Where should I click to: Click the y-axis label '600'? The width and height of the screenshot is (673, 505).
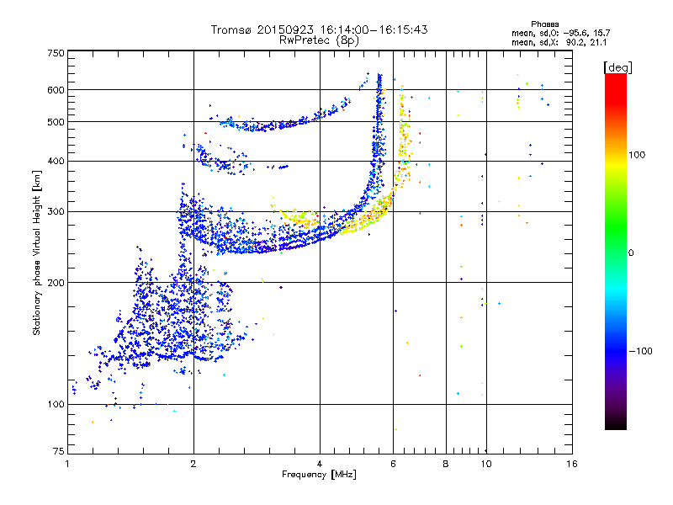[56, 90]
